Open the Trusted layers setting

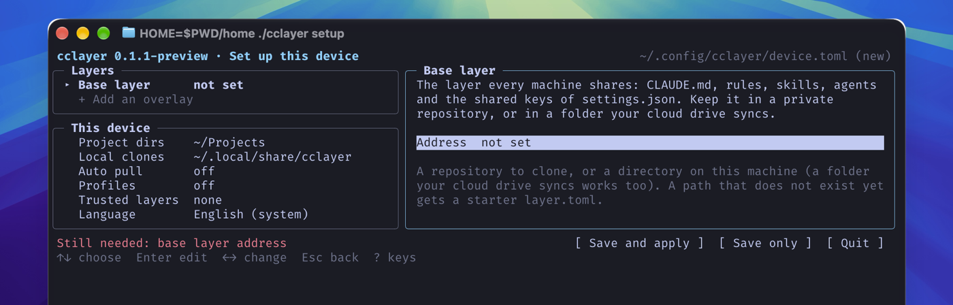(225, 199)
